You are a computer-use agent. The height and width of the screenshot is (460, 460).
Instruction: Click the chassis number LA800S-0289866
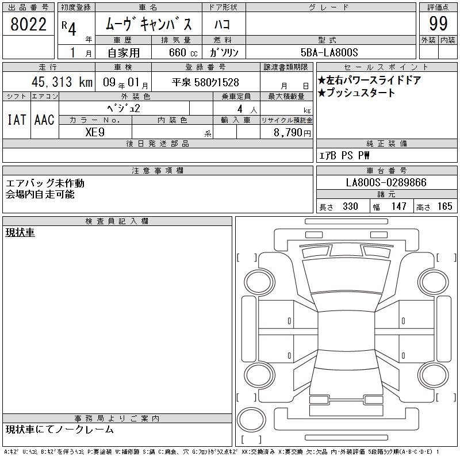click(x=386, y=183)
